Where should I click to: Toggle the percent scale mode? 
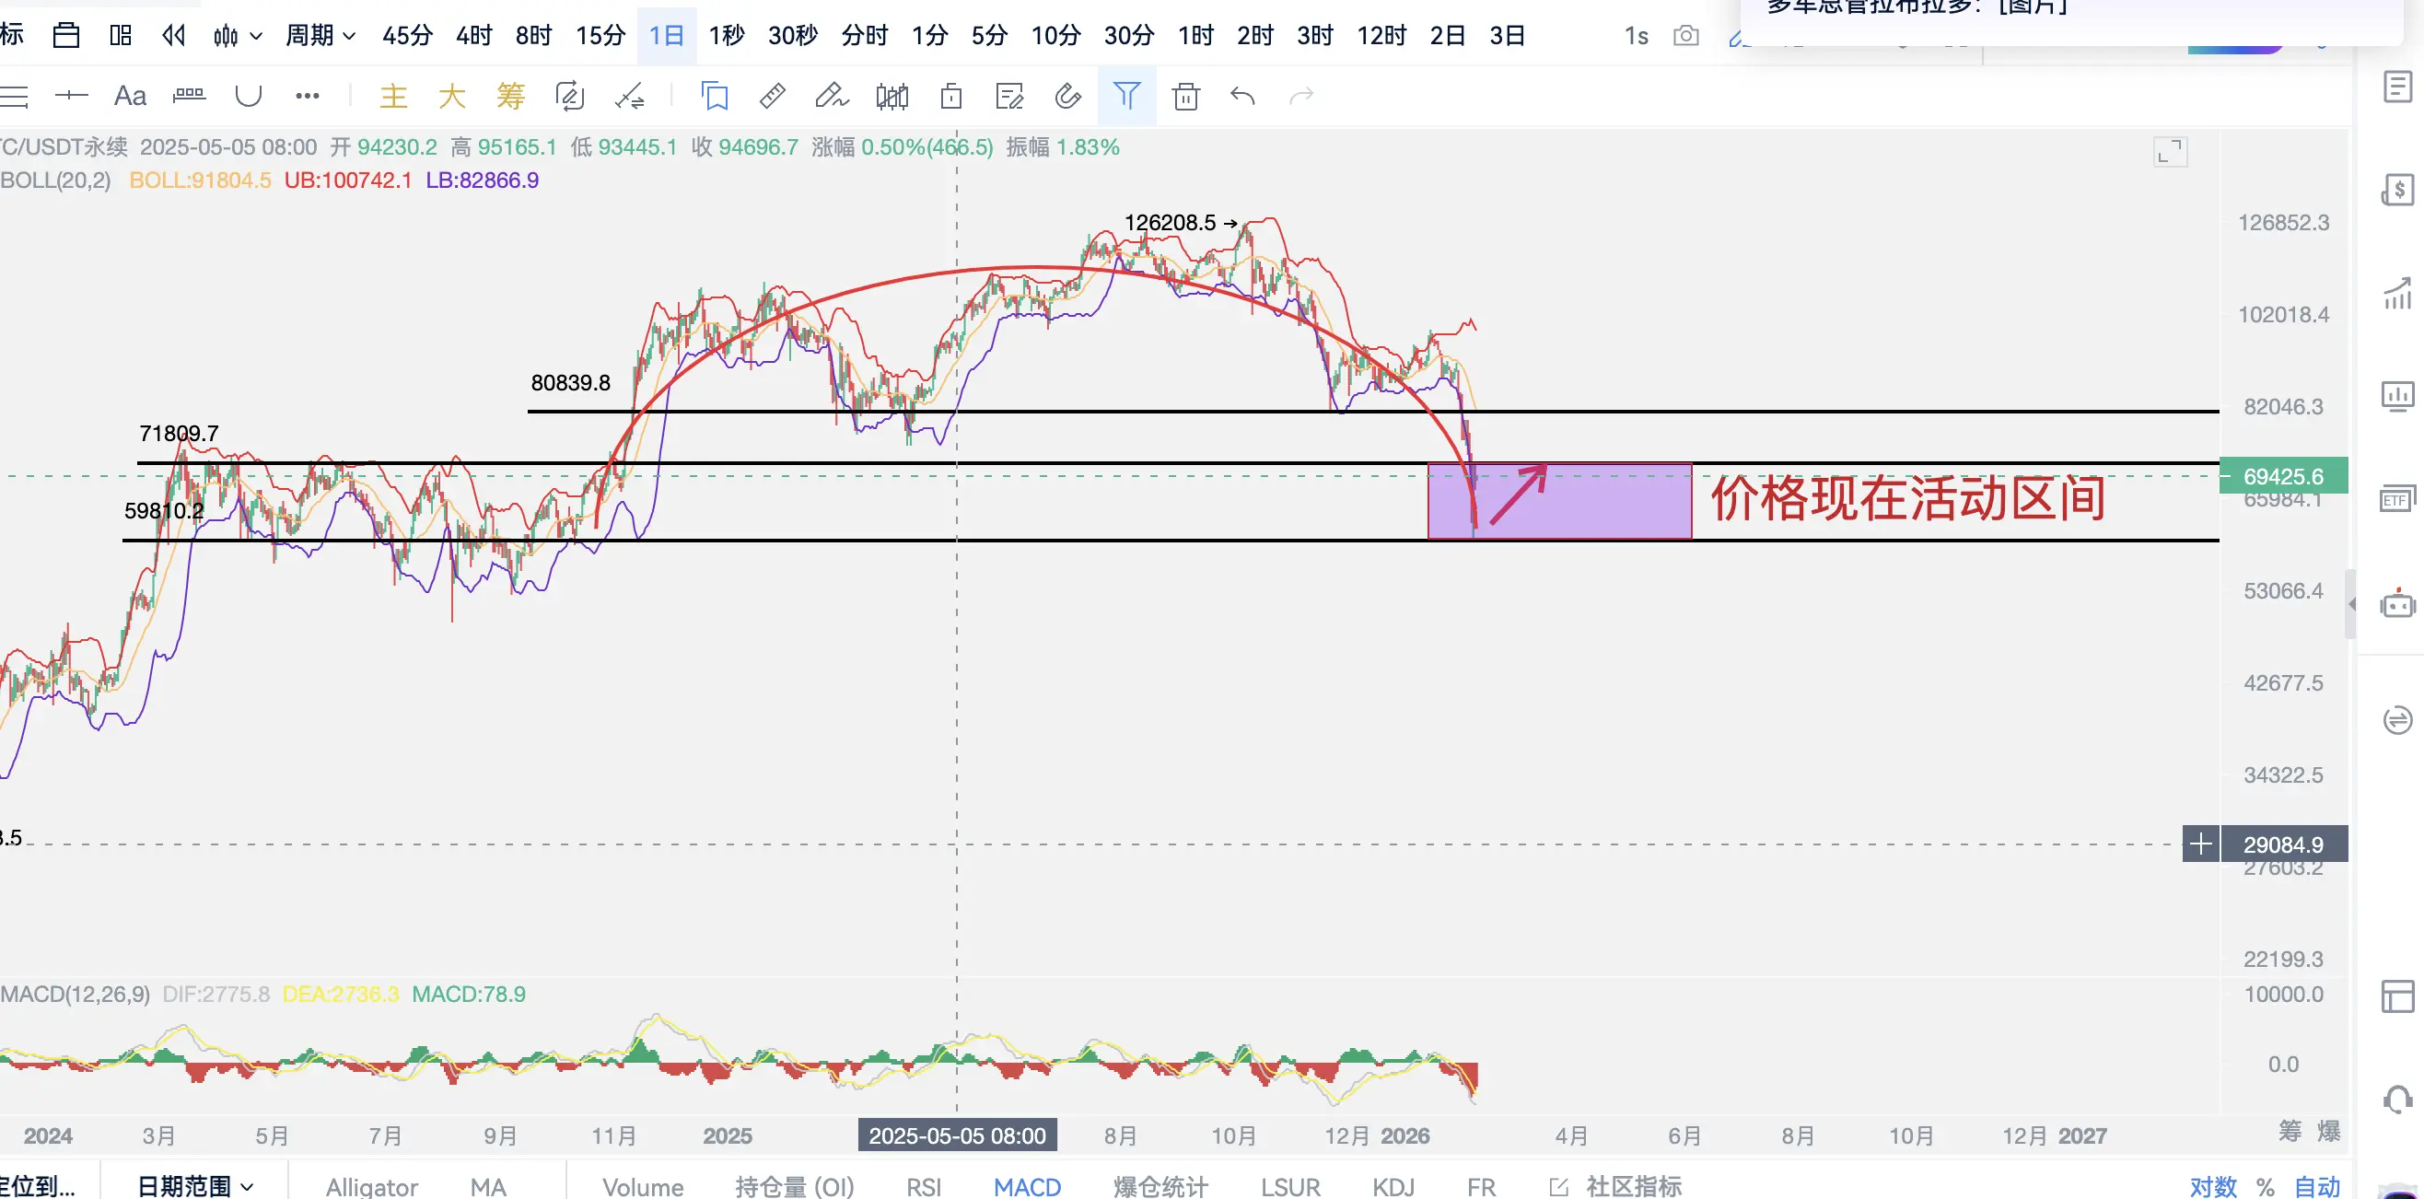2266,1186
